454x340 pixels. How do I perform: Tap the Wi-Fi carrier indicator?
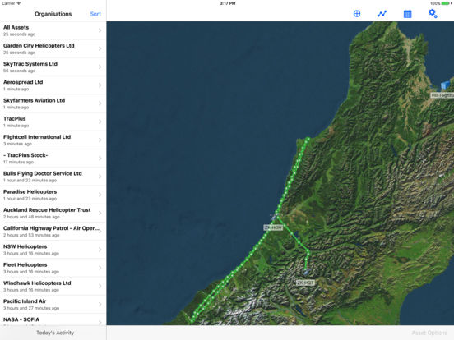(12, 3)
